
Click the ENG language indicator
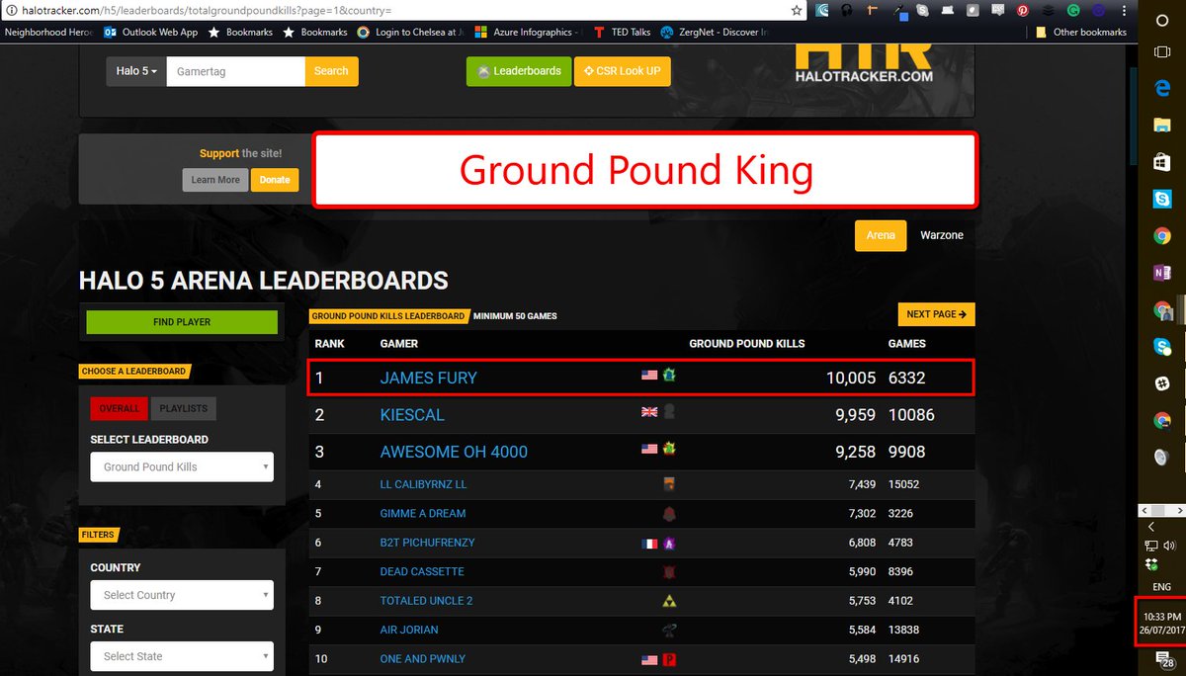coord(1161,587)
